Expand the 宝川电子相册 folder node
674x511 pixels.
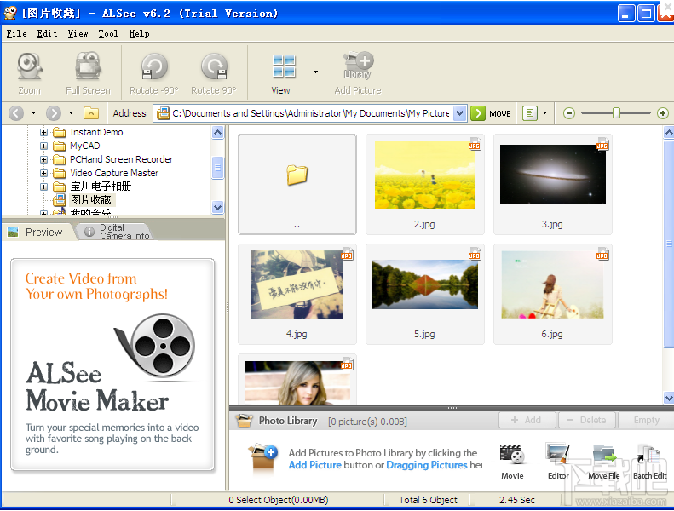tap(43, 187)
